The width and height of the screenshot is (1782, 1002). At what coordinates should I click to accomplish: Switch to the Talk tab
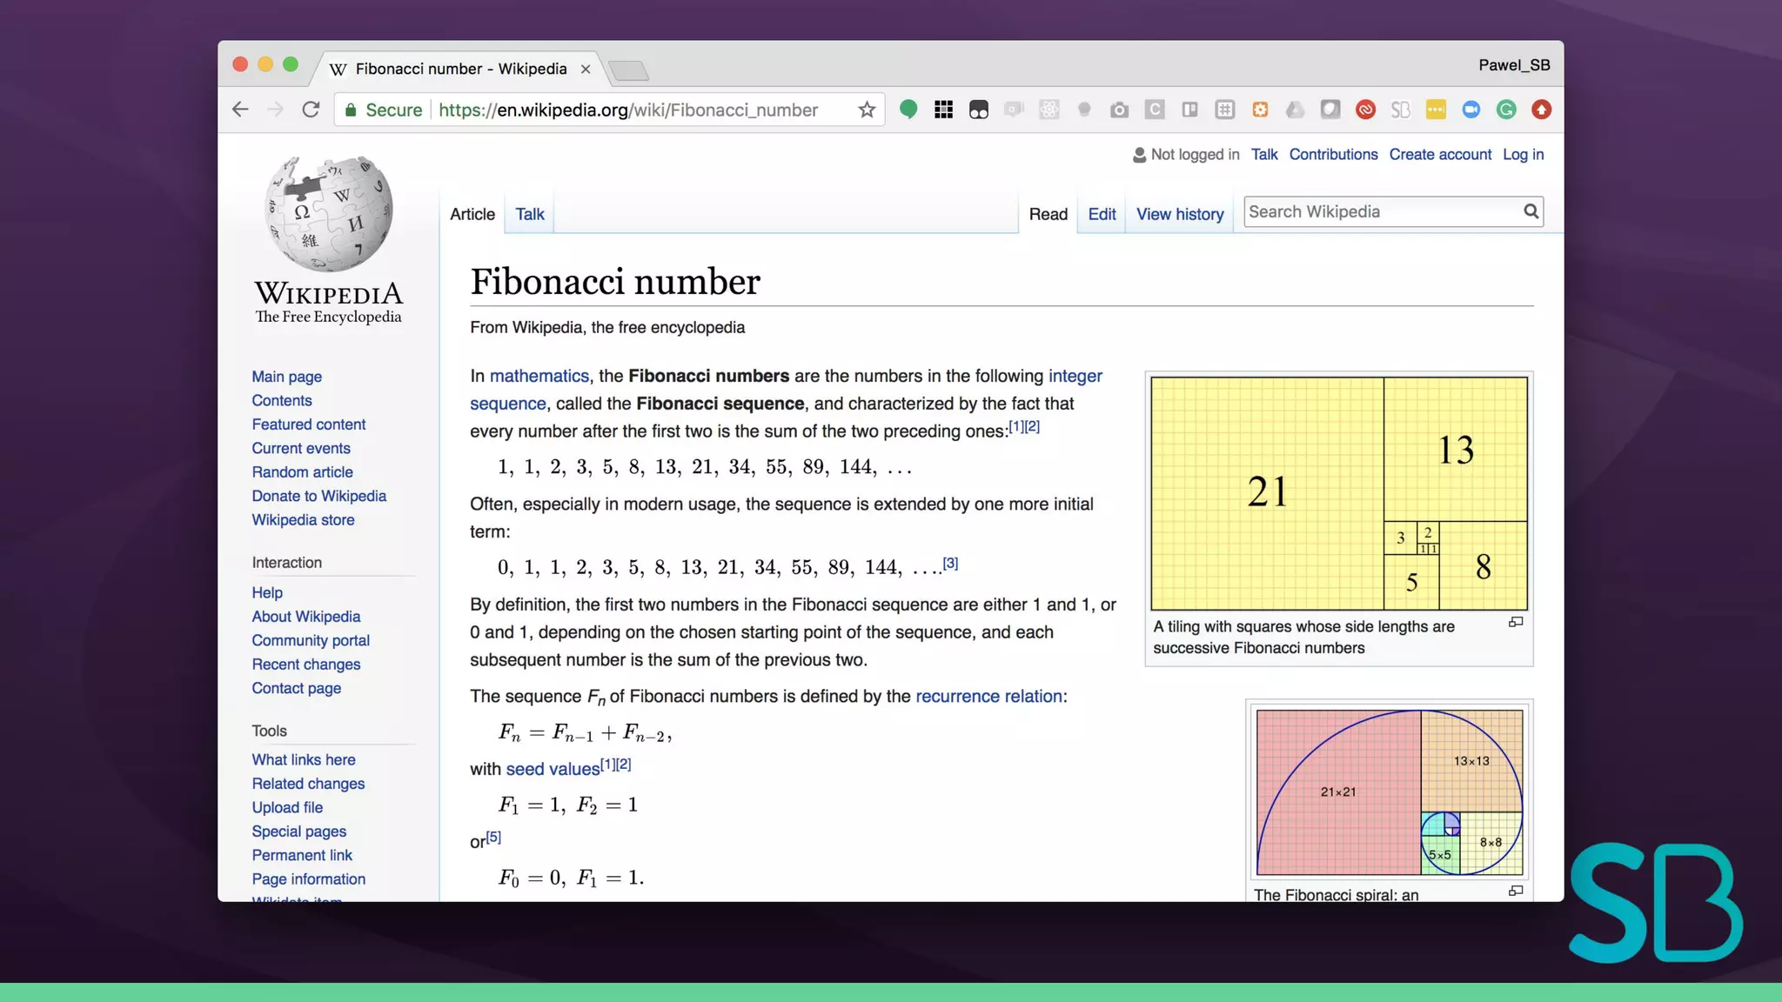529,214
